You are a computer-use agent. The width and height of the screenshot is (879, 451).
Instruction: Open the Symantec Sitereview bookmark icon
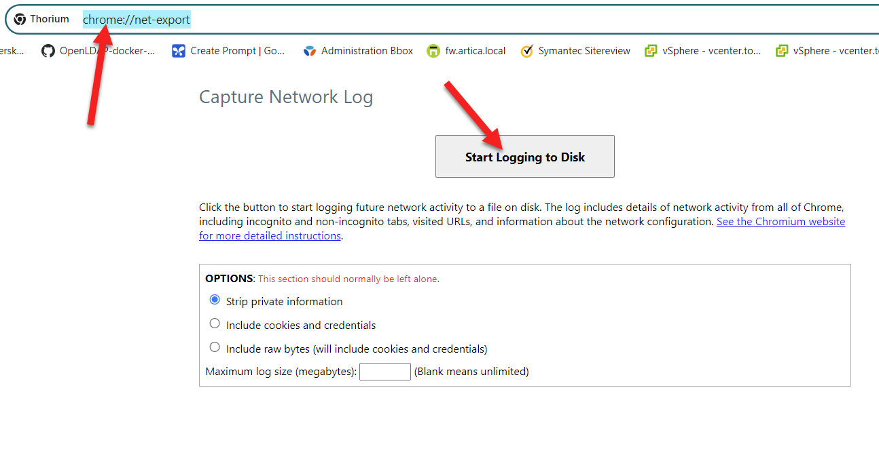coord(526,51)
